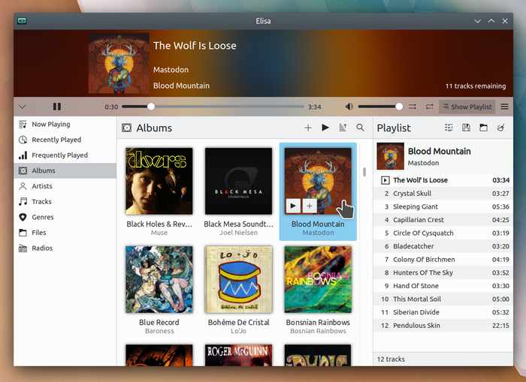Enqueue all albums with the plus icon
This screenshot has width=526, height=382.
[308, 128]
